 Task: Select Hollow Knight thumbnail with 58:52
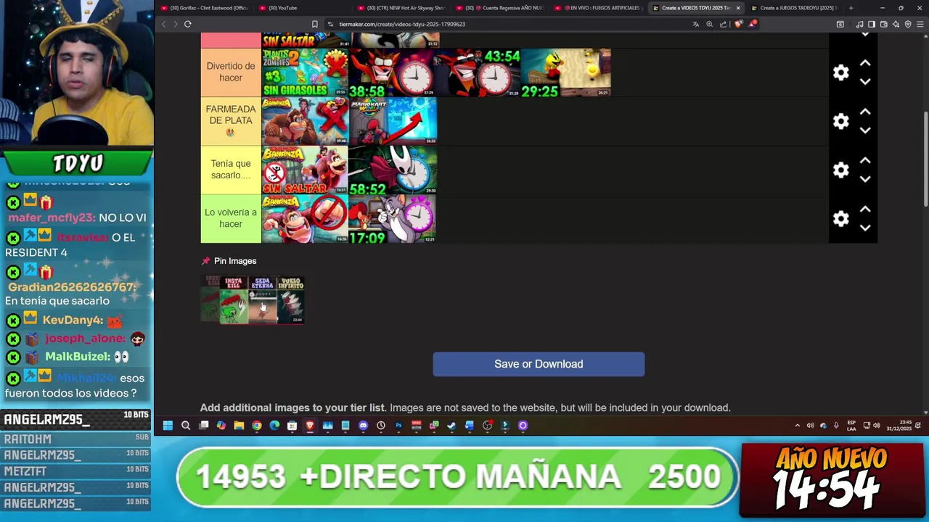[x=393, y=170]
